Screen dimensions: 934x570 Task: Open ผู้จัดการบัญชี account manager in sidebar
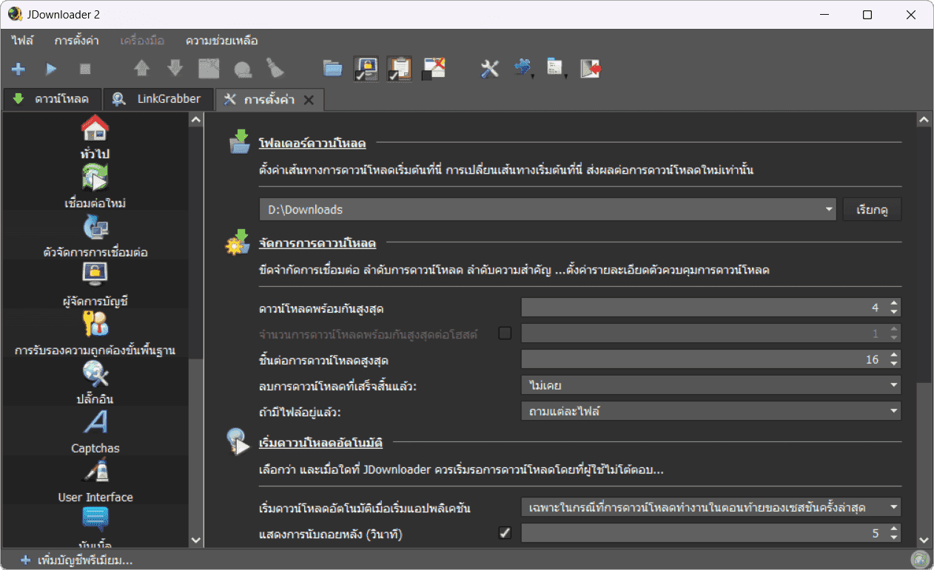95,285
